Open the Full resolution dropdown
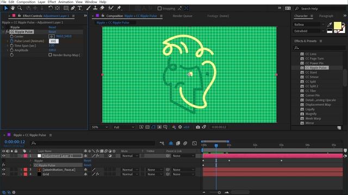Viewport: 348px width, 195px height. point(124,127)
